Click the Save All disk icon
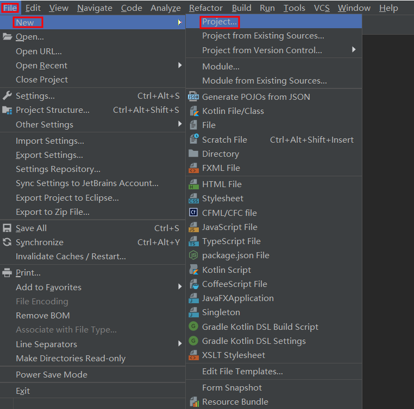 7,228
